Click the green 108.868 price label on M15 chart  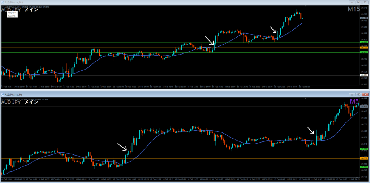[363, 42]
